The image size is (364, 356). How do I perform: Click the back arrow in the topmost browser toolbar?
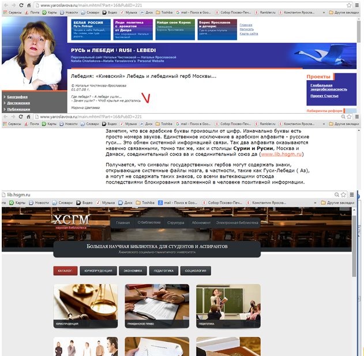6,5
